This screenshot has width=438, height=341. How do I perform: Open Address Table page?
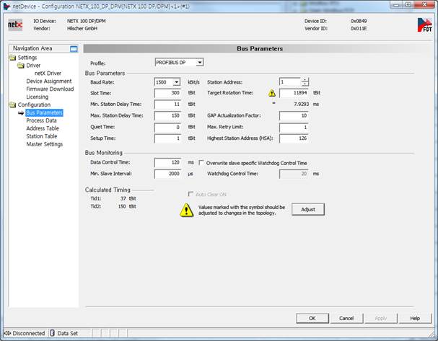pos(43,128)
